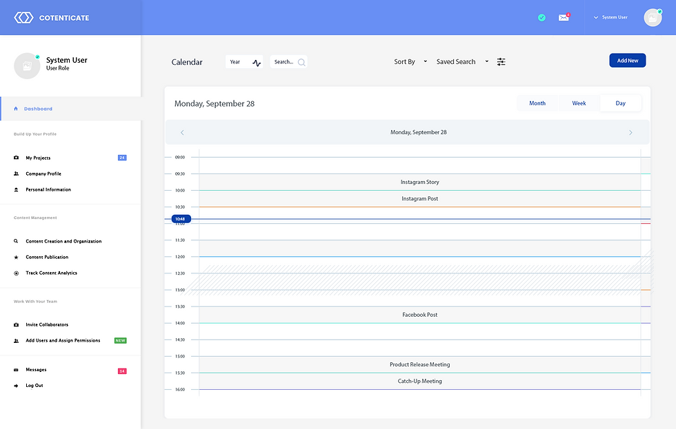
Task: Open the filter settings icon beside Saved Search
Action: point(501,61)
